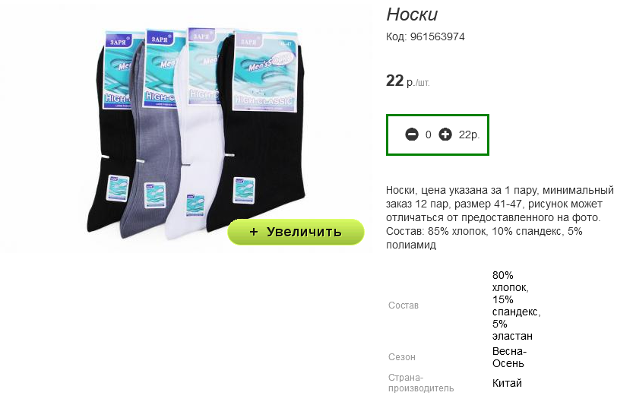Click the Состав attribute label
Image resolution: width=633 pixels, height=402 pixels.
point(404,305)
